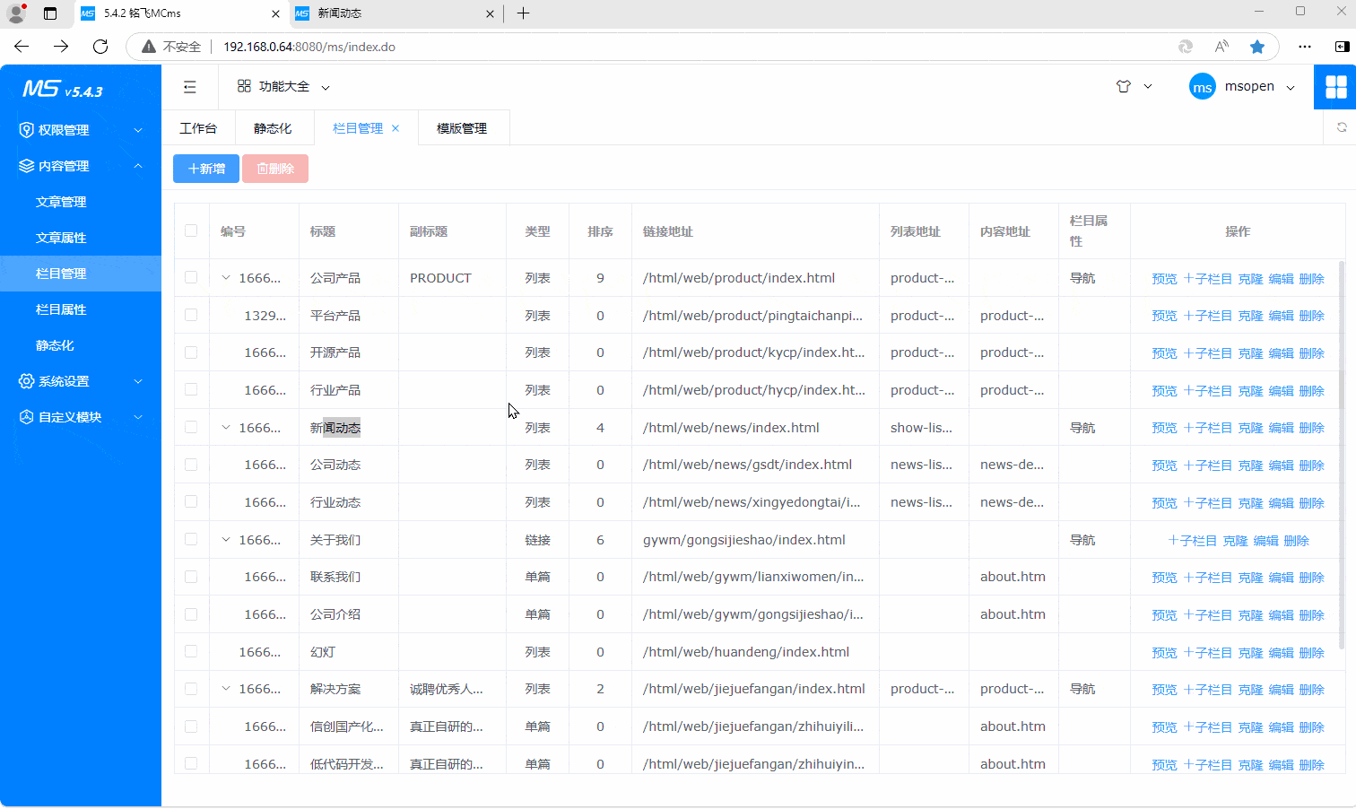Close the 栏目管理 tab with its X

coord(395,128)
